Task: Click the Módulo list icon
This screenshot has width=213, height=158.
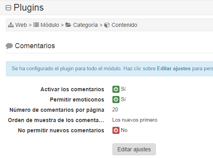Action: [x=36, y=25]
